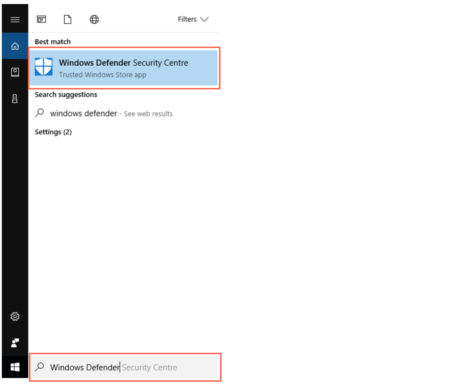Expand the hamburger menu in sidebar
The height and width of the screenshot is (385, 474).
coord(15,19)
